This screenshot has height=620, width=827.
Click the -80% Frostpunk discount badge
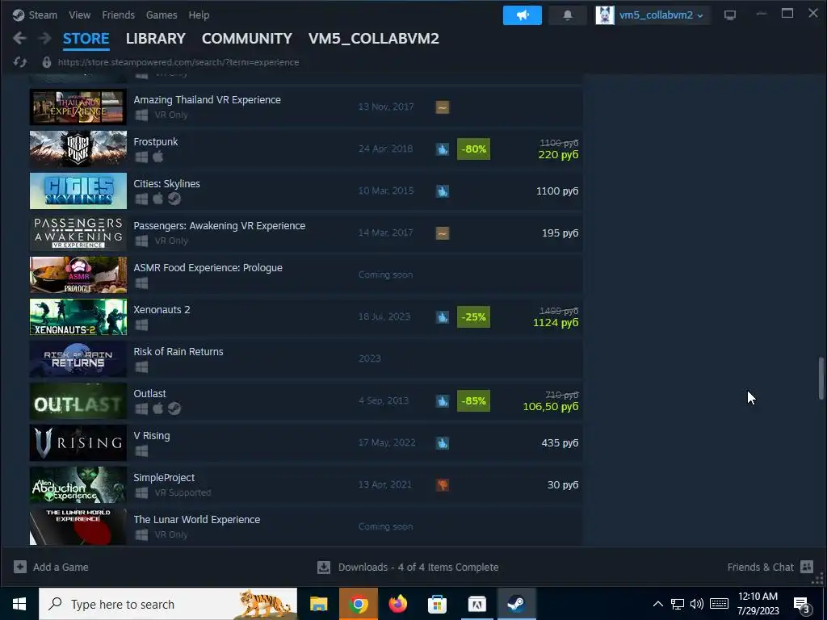(473, 149)
